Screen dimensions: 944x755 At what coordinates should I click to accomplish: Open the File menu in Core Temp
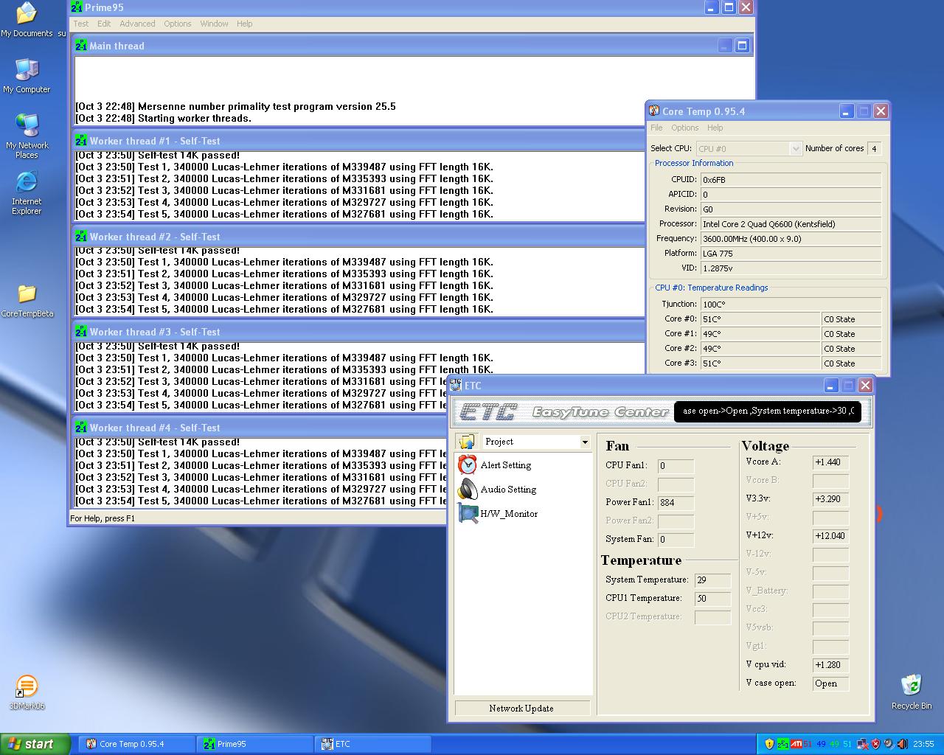click(x=656, y=128)
